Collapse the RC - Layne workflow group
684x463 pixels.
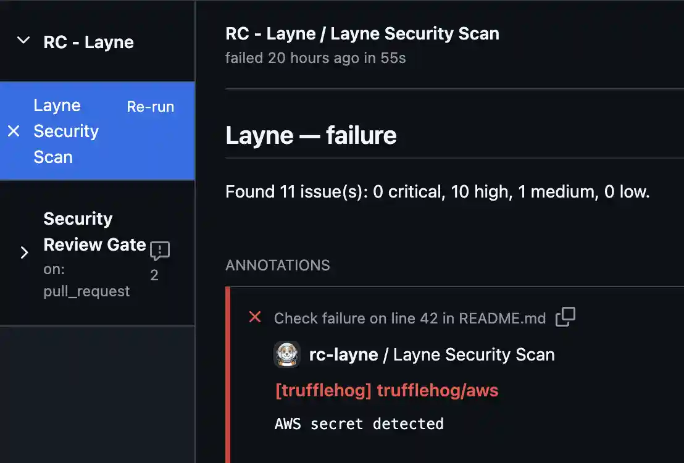click(x=23, y=41)
